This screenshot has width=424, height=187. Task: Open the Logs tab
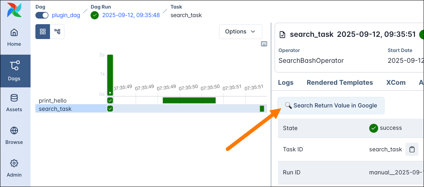286,83
